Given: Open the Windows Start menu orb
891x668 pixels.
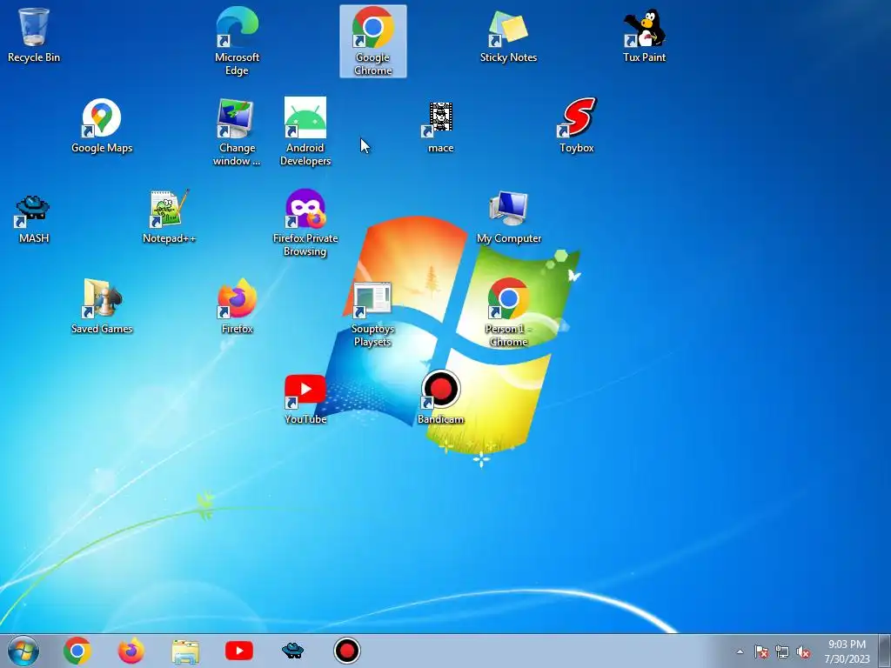Looking at the screenshot, I should tap(23, 651).
